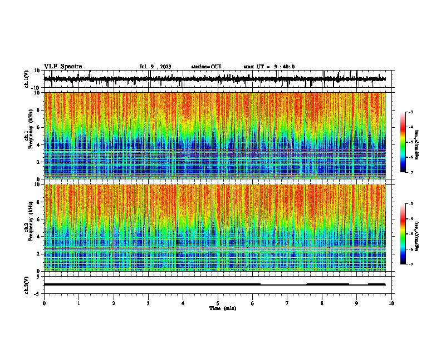The height and width of the screenshot is (340, 441).
Task: Click the time axis tick label "5"
Action: pyautogui.click(x=218, y=303)
